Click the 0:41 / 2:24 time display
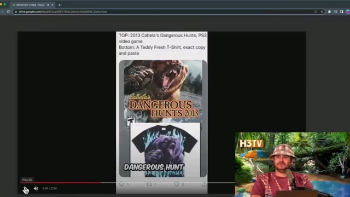The width and height of the screenshot is (350, 197). pos(50,188)
